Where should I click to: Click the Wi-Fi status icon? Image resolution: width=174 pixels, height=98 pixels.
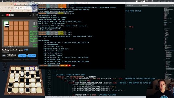(152, 1)
